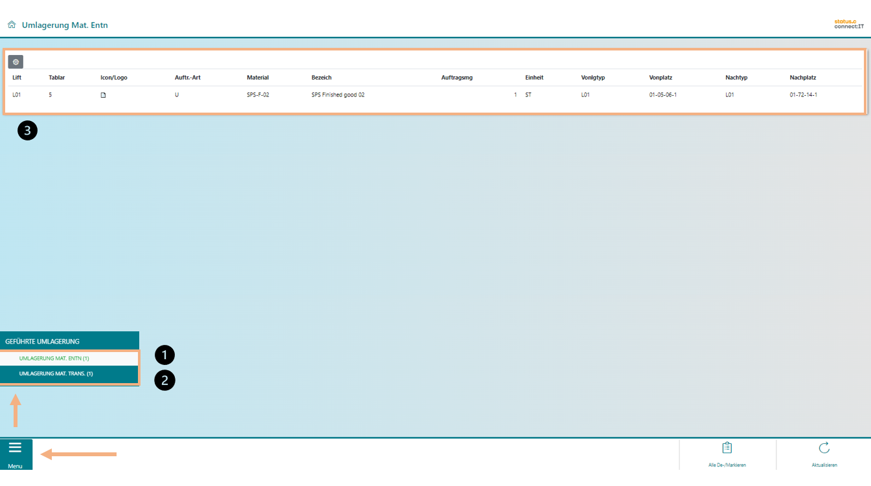Open the hamburger Menu button
The image size is (871, 486).
click(x=16, y=453)
